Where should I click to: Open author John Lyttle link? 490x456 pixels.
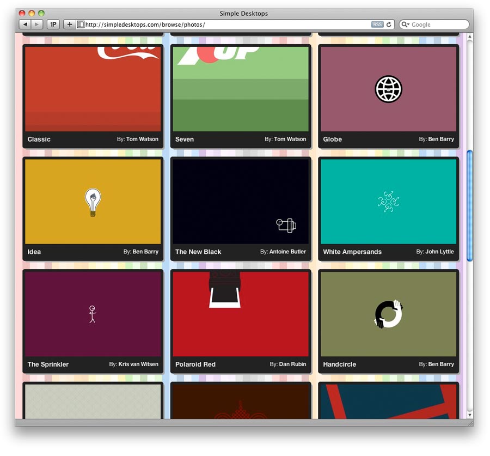[439, 252]
